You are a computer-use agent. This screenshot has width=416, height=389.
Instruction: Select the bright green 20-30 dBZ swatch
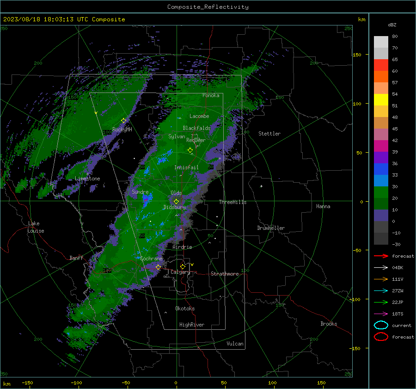[x=381, y=192]
